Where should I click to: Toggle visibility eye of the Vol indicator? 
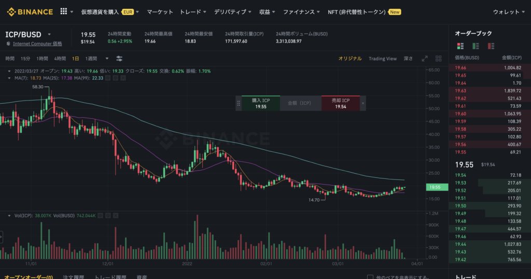coord(100,216)
